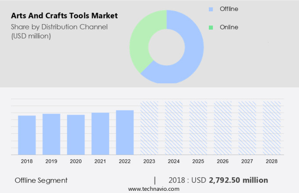This screenshot has width=299, height=193.
Task: Click the blue Offline legend swatch
Action: (x=211, y=9)
